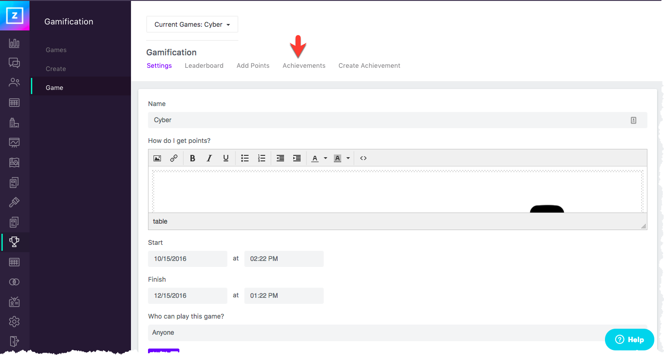Open the paint brush icon in sidebar
Viewport: 664px width, 355px height.
[x=14, y=202]
